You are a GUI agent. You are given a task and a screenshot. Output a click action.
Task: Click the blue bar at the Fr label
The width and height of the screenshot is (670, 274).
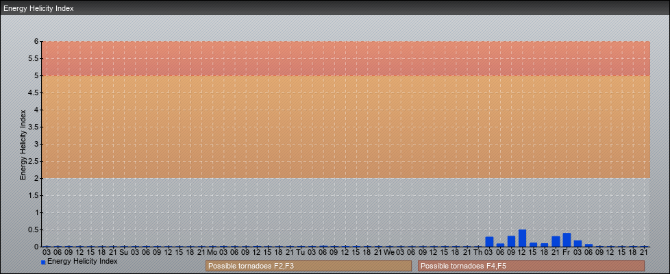(567, 240)
